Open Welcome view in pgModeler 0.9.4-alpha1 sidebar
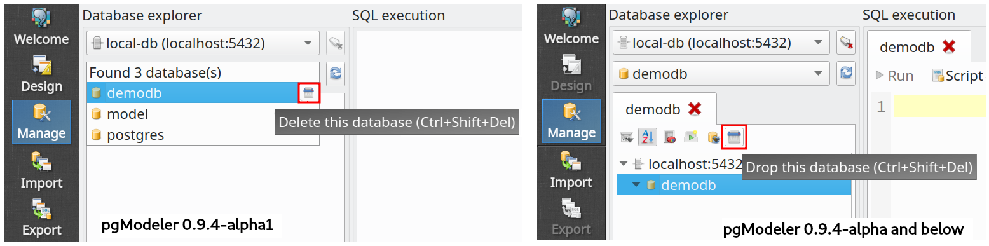This screenshot has width=989, height=246. 41,27
